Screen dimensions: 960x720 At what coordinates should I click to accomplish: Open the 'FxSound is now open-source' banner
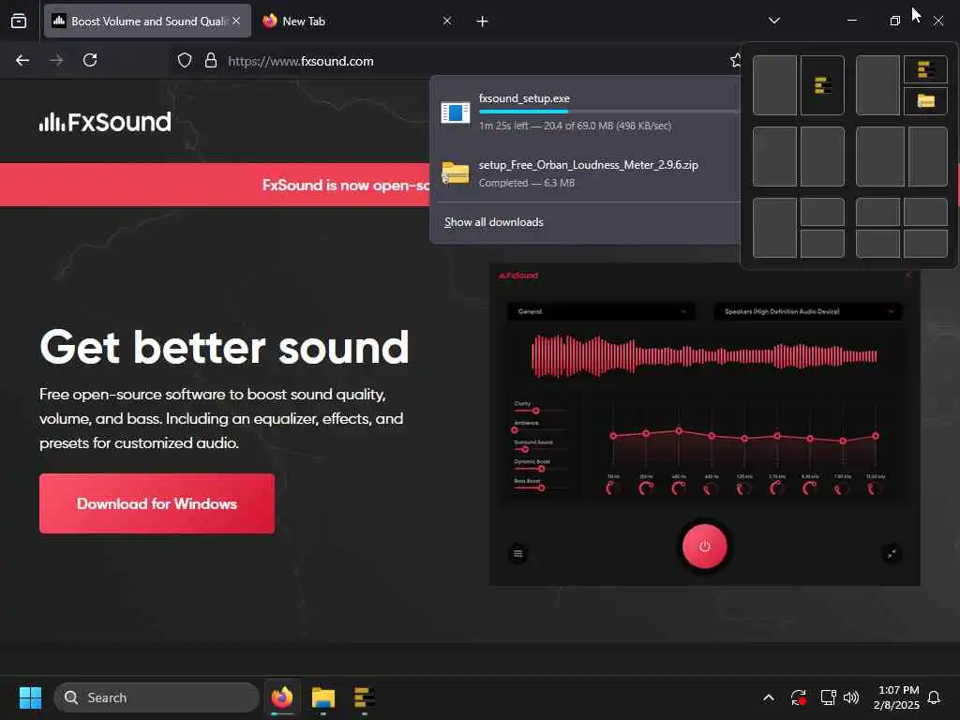point(215,185)
